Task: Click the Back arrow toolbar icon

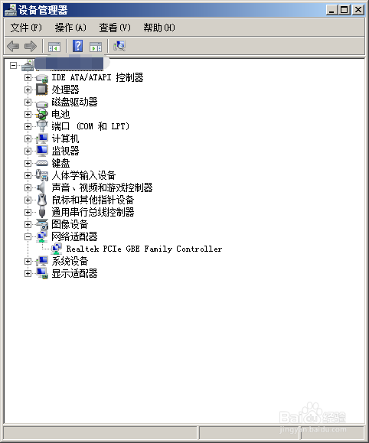Action: 13,46
